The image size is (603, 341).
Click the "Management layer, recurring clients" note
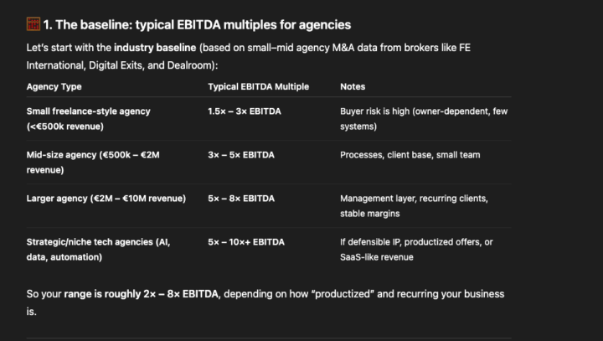point(414,199)
